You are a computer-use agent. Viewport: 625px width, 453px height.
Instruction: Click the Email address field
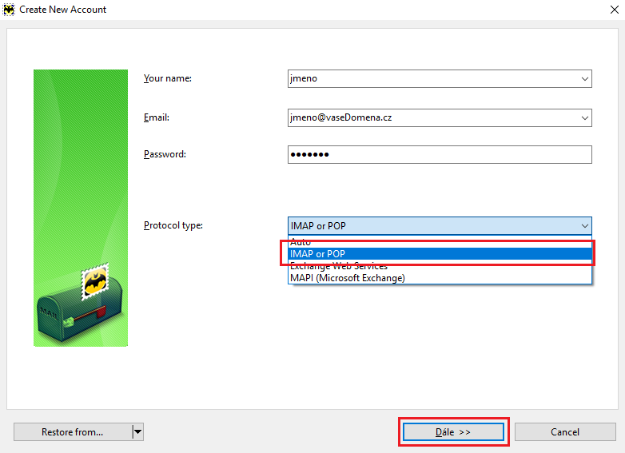432,117
